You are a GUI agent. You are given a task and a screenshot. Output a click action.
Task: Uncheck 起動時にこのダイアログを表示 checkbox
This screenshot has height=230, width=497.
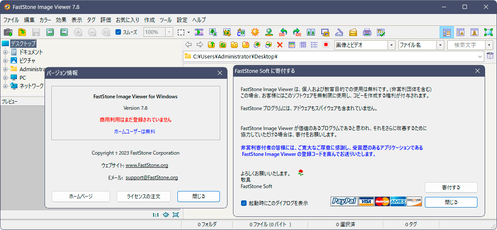[244, 203]
